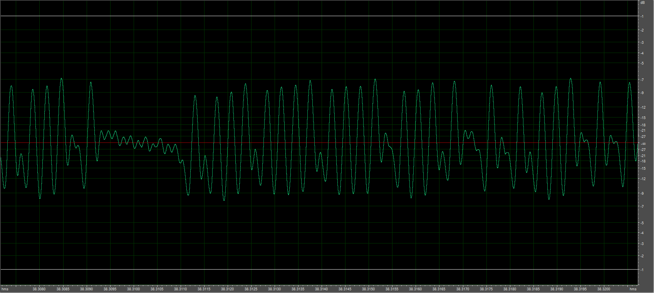Click the 38.3195 time ruler label

tap(580, 289)
